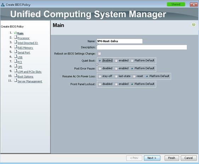Choose last-state for Resume Ac On Power Loss

pyautogui.click(x=116, y=76)
